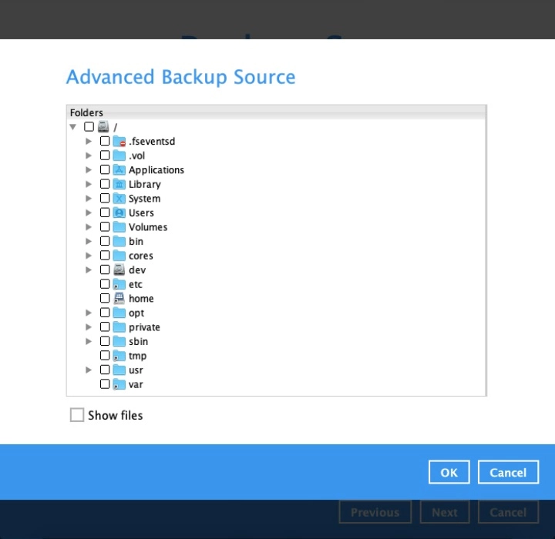Image resolution: width=555 pixels, height=539 pixels.
Task: Click the usr folder icon
Action: pyautogui.click(x=119, y=370)
